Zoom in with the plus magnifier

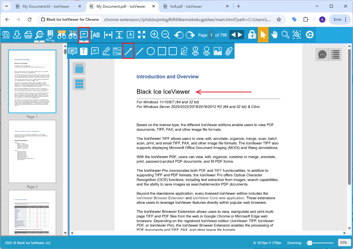pos(155,35)
